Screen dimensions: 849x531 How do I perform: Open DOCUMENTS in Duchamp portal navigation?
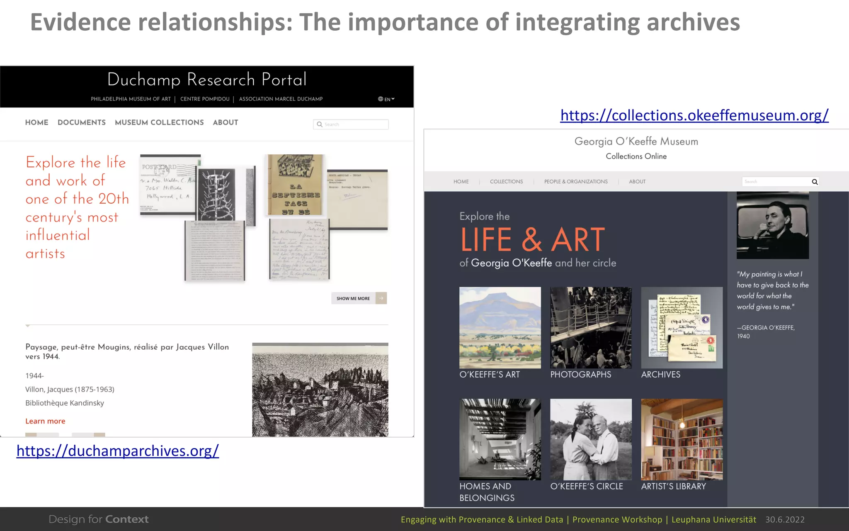[x=82, y=122]
